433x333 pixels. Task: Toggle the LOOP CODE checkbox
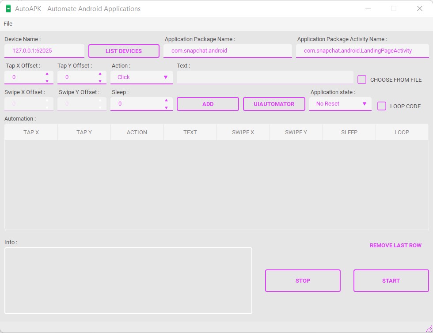pos(382,106)
